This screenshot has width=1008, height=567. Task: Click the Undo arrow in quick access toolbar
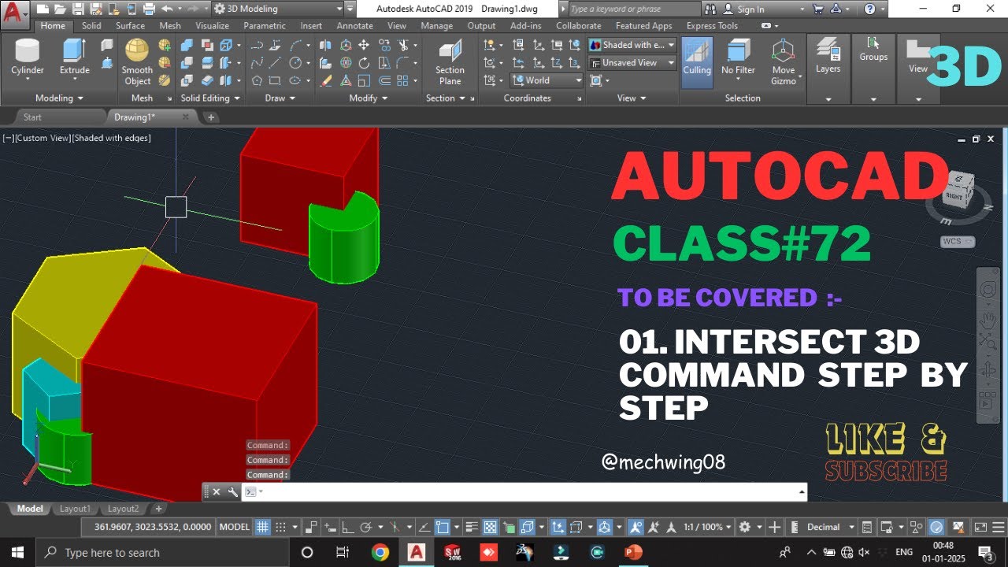click(166, 9)
